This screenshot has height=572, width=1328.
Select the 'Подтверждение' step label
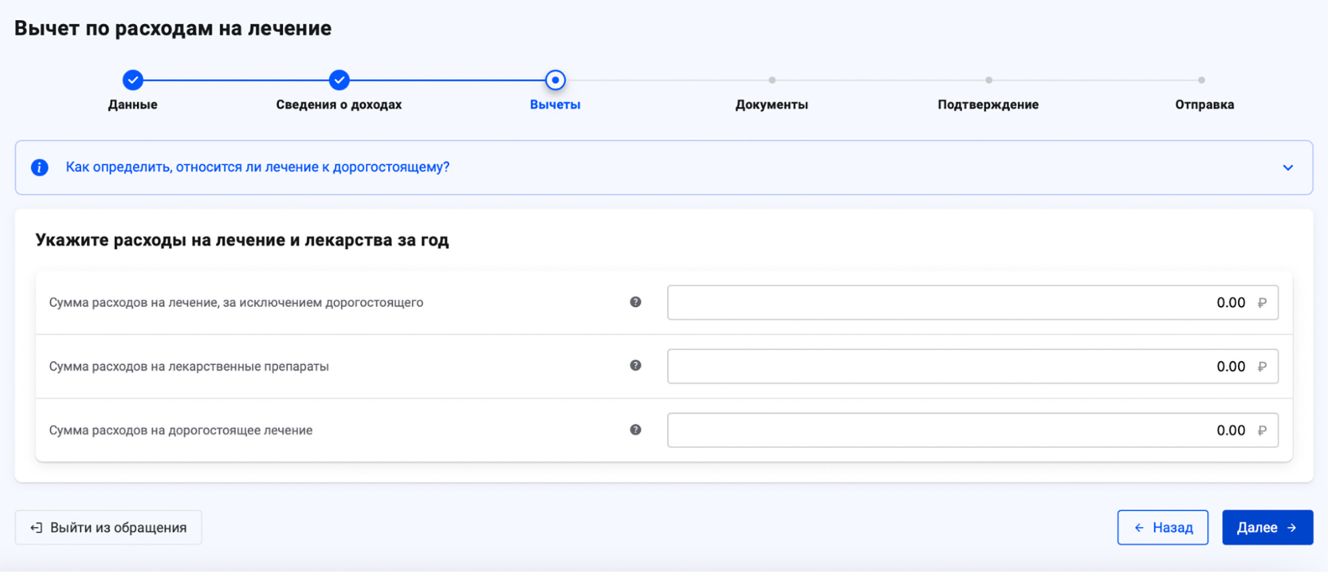pyautogui.click(x=988, y=104)
